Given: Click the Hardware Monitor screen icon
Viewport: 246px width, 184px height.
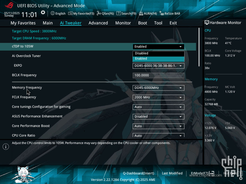Looking at the screenshot, I should 207,23.
